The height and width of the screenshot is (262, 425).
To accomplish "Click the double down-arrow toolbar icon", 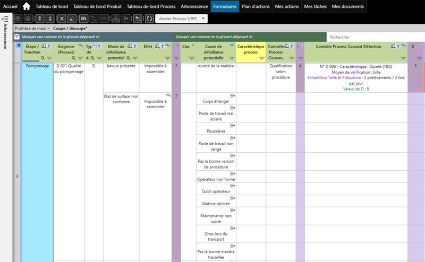I will pos(50,19).
